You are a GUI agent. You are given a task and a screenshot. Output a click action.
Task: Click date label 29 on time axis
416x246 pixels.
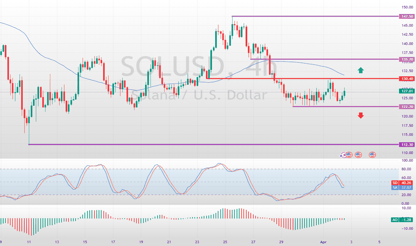pos(281,242)
